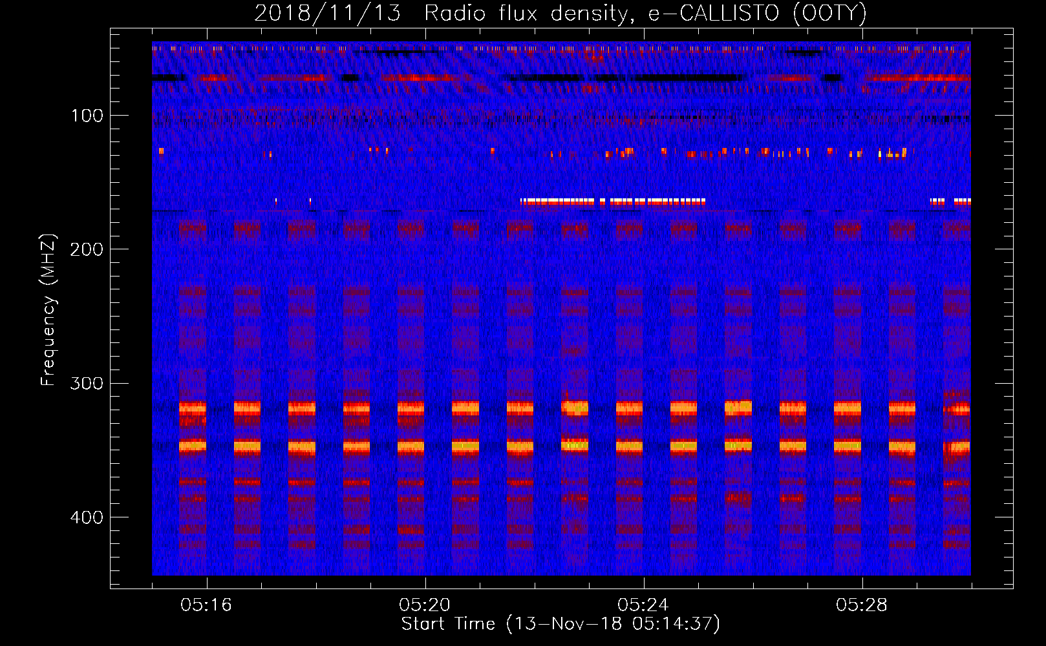Click the plot title with e-CALLISTO (OOTY)

tap(560, 14)
